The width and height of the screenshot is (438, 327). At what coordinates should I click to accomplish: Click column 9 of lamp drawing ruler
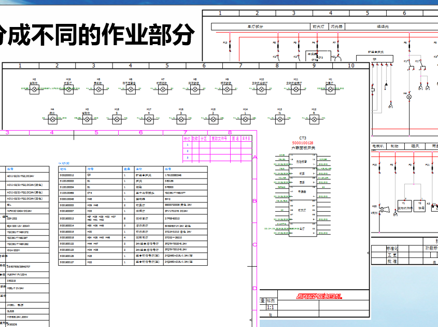[314, 65]
